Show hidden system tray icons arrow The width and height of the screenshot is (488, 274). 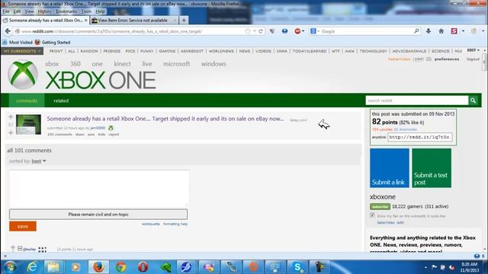point(425,267)
